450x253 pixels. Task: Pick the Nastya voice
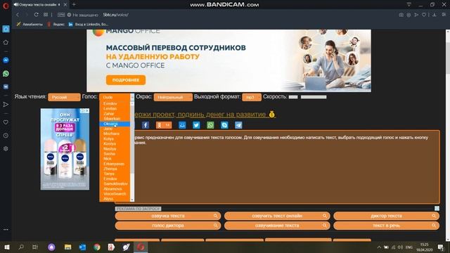tap(115, 148)
